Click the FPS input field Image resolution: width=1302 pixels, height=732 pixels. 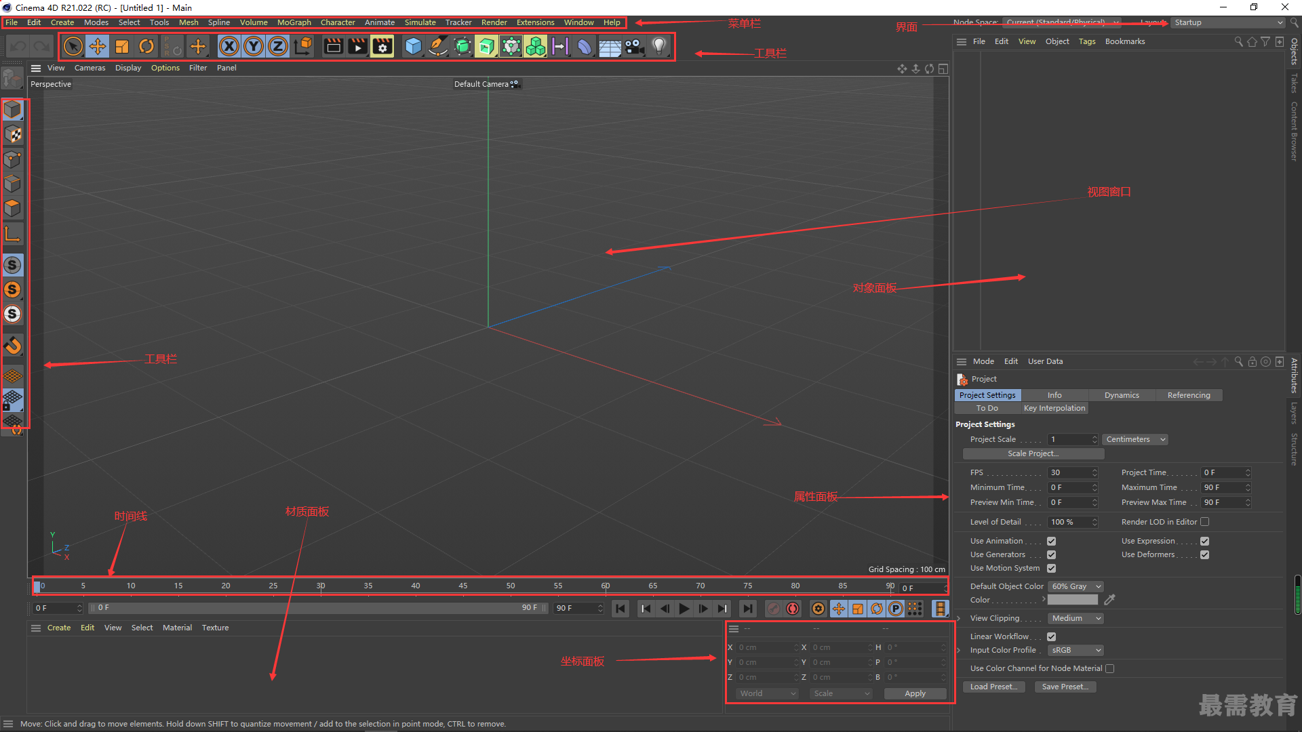1072,472
